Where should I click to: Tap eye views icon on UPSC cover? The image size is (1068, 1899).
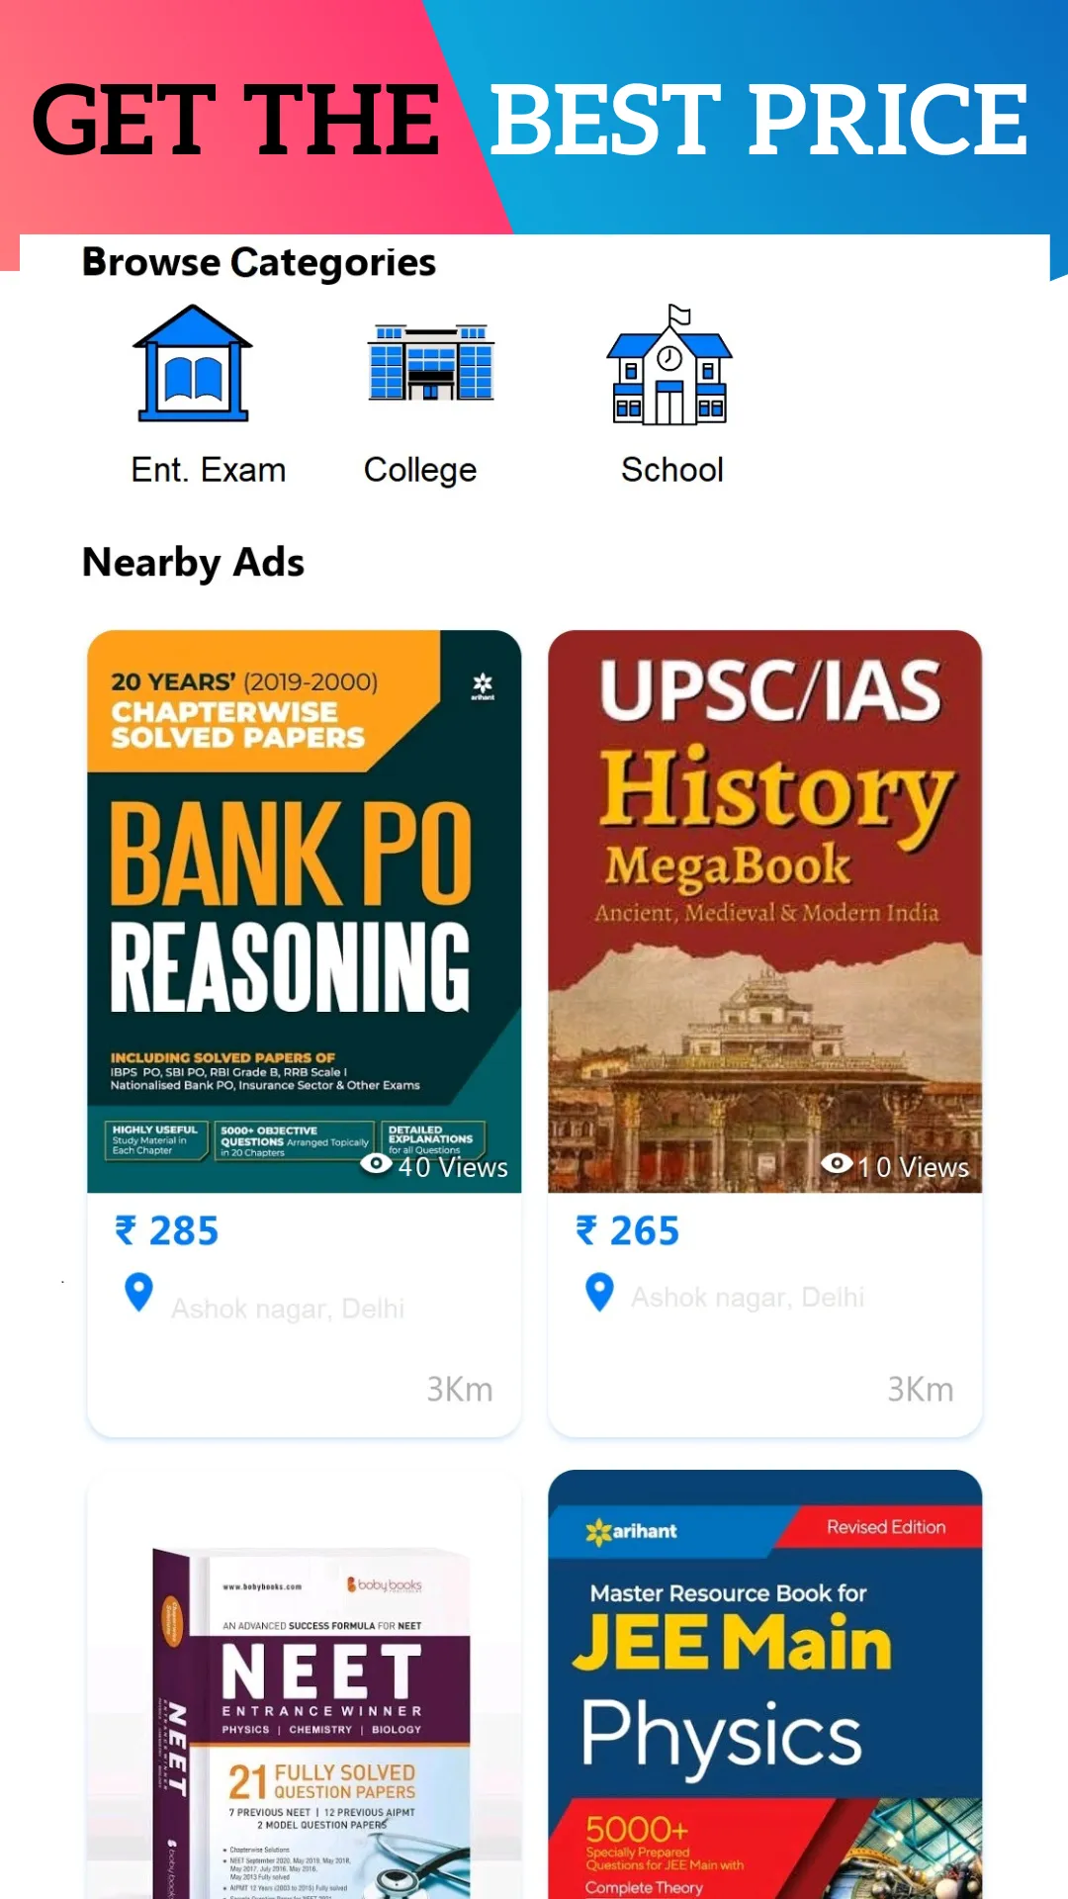coord(837,1163)
